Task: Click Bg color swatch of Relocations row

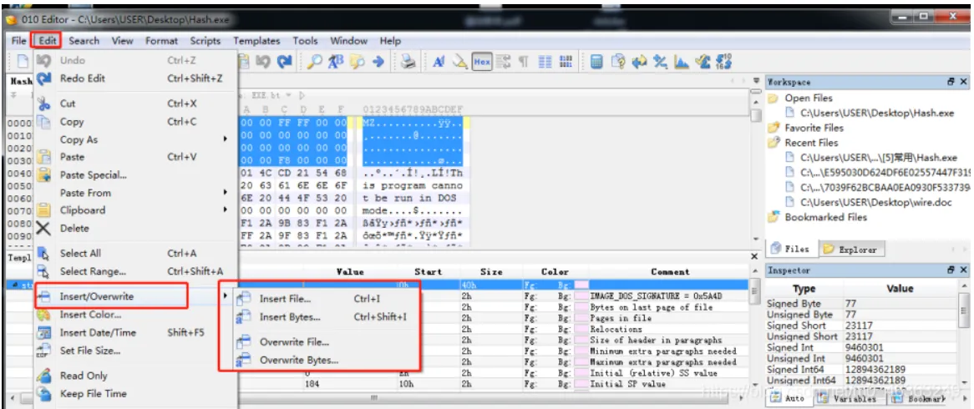Action: pyautogui.click(x=581, y=329)
